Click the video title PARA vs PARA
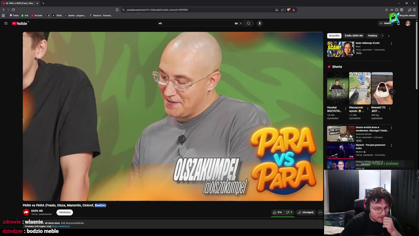This screenshot has height=236, width=419. coord(64,205)
